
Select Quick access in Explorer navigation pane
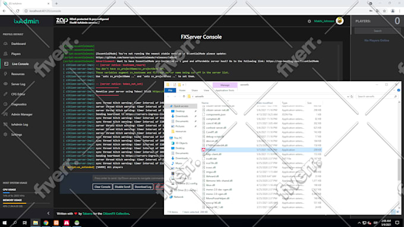click(181, 106)
